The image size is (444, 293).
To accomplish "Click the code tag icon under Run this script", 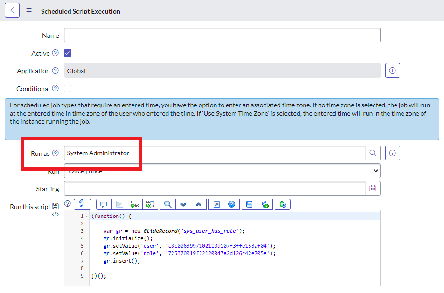I will click(55, 215).
